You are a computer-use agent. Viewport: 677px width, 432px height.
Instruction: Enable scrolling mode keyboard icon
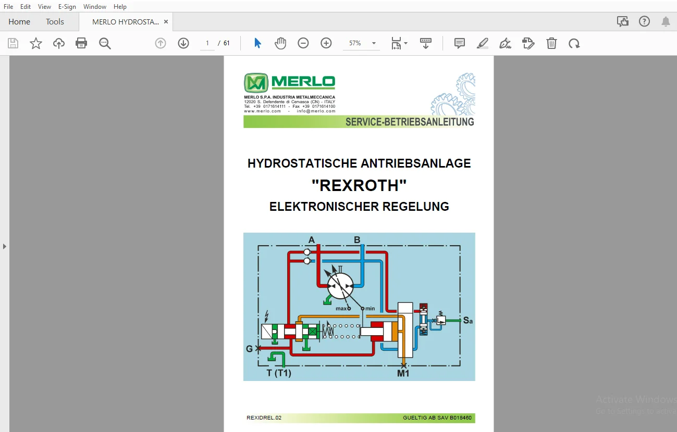pyautogui.click(x=426, y=43)
